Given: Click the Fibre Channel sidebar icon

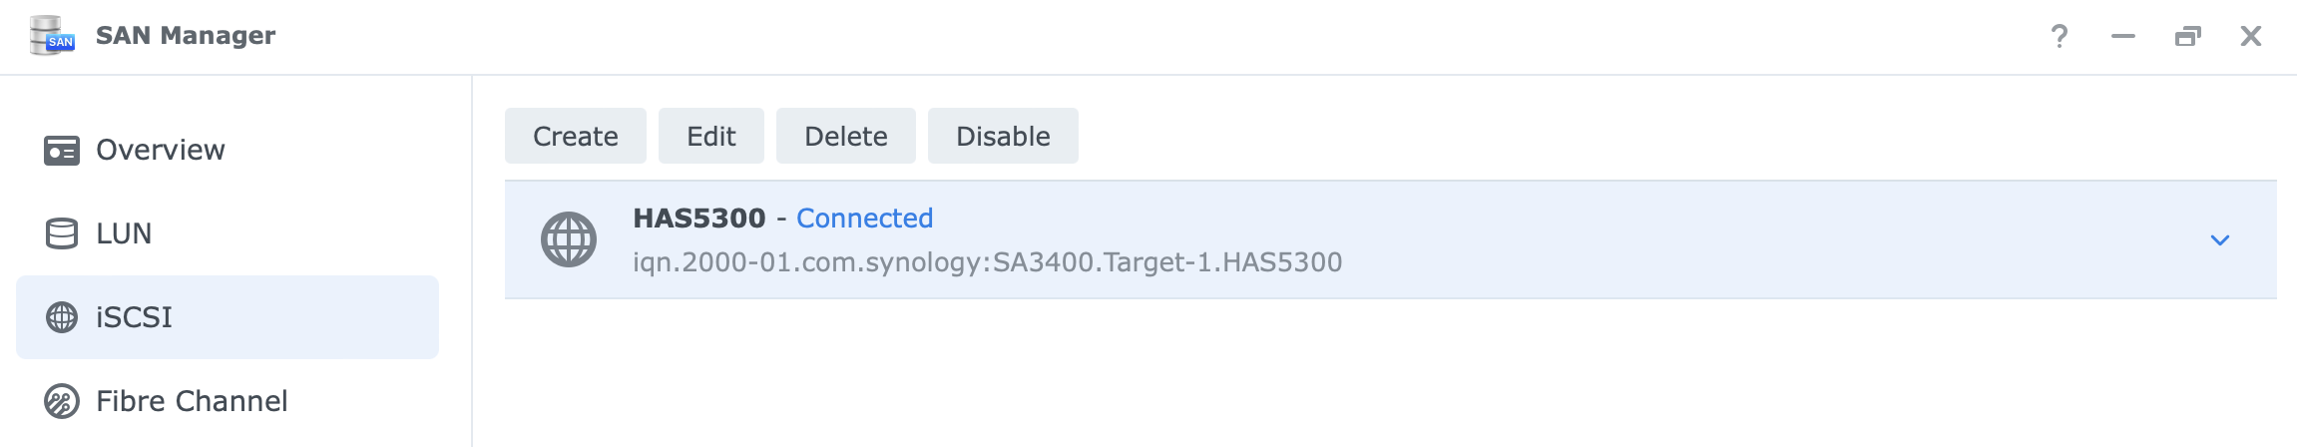Looking at the screenshot, I should [62, 401].
